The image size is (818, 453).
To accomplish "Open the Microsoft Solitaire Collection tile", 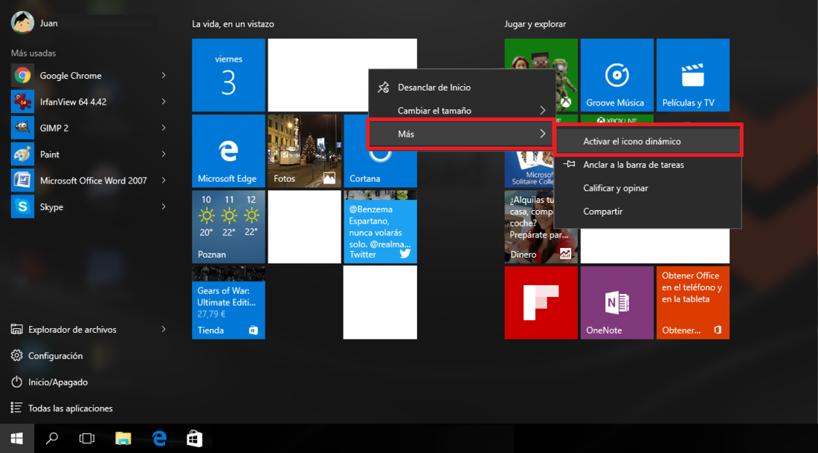I will point(529,170).
